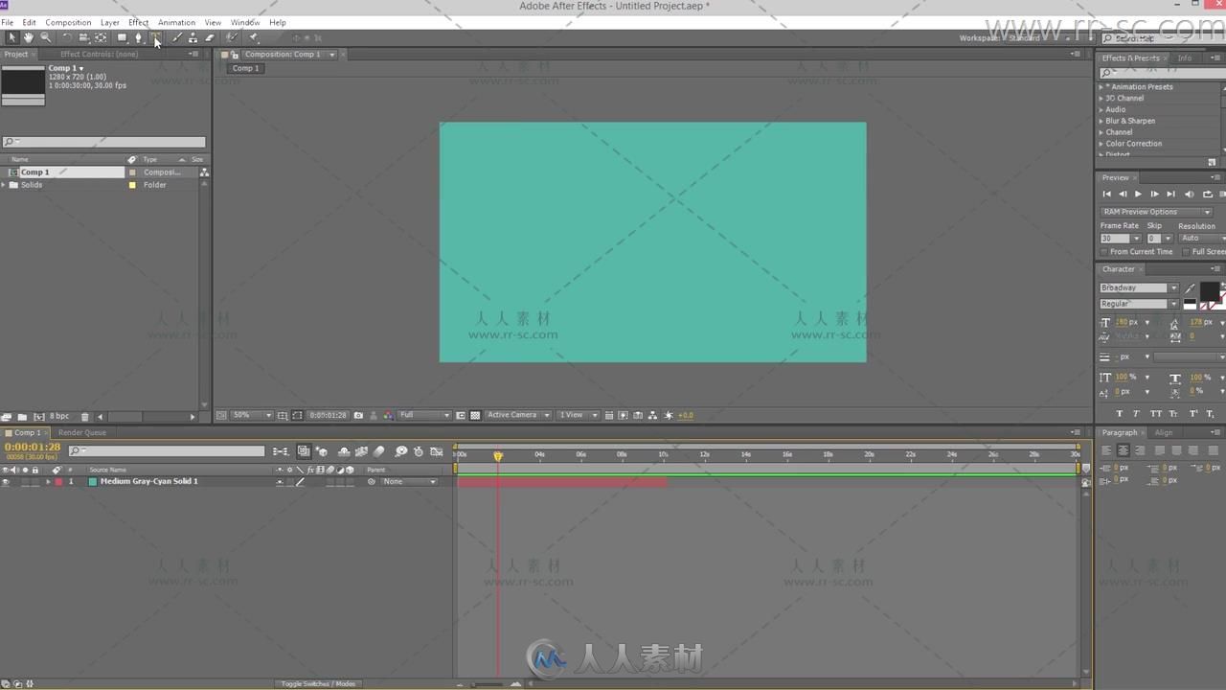Select the Rotation tool
The width and height of the screenshot is (1226, 690).
coord(67,37)
